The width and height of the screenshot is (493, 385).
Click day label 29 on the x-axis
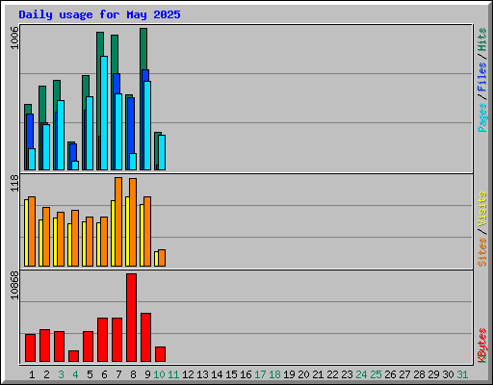[x=433, y=374]
